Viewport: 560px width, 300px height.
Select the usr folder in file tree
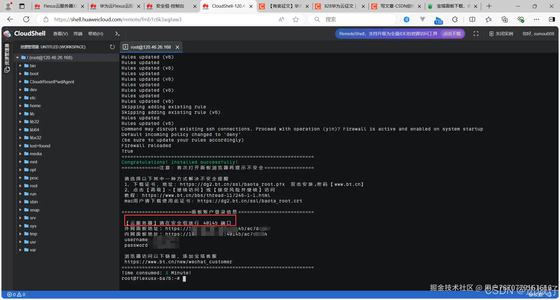coord(33,242)
